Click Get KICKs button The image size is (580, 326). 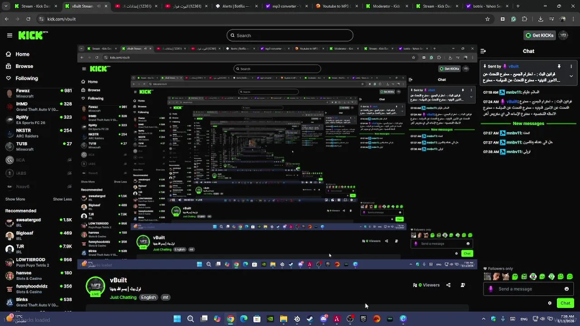click(x=539, y=35)
